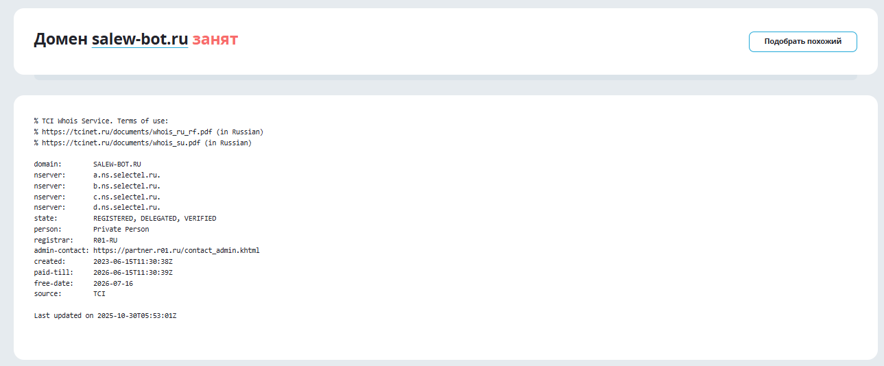884x366 pixels.
Task: Select the c.ns.selectel.ru. nameserver entry
Action: click(x=127, y=197)
